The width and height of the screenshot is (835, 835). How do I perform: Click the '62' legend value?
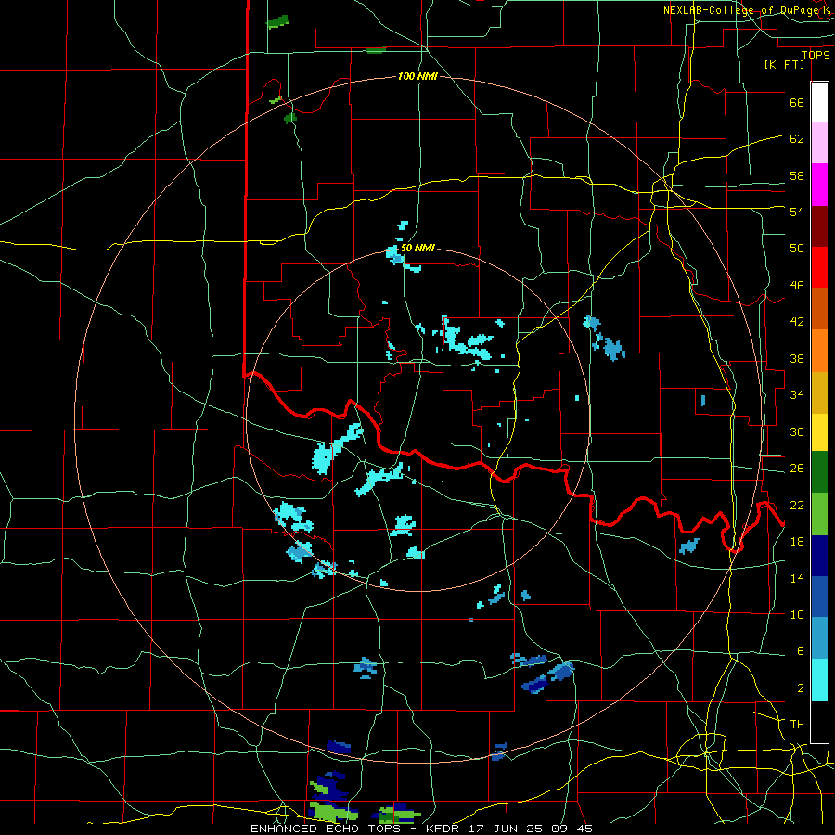point(797,139)
